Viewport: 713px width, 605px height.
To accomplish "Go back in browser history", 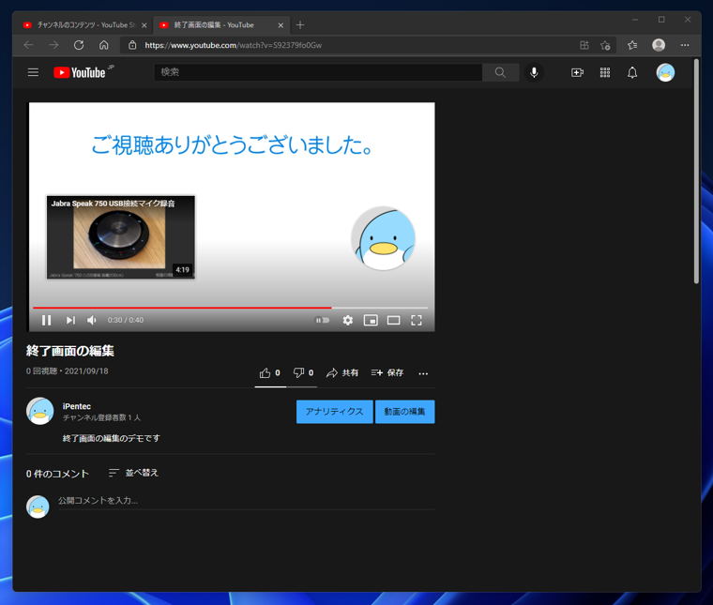I will click(x=29, y=45).
